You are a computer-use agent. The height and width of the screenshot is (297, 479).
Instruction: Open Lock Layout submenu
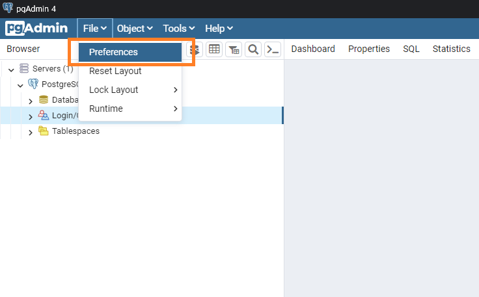[x=130, y=90]
